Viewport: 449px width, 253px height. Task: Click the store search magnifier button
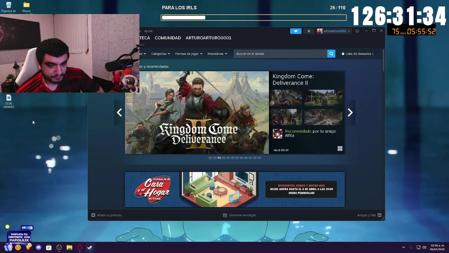tap(331, 54)
